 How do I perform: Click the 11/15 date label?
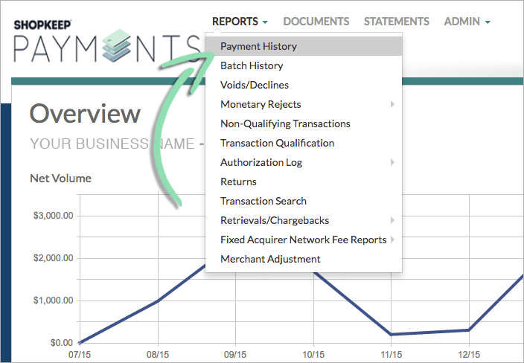391,355
